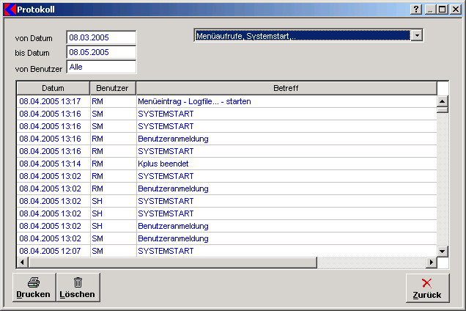
Task: Click the Benutzer column header
Action: pos(112,88)
